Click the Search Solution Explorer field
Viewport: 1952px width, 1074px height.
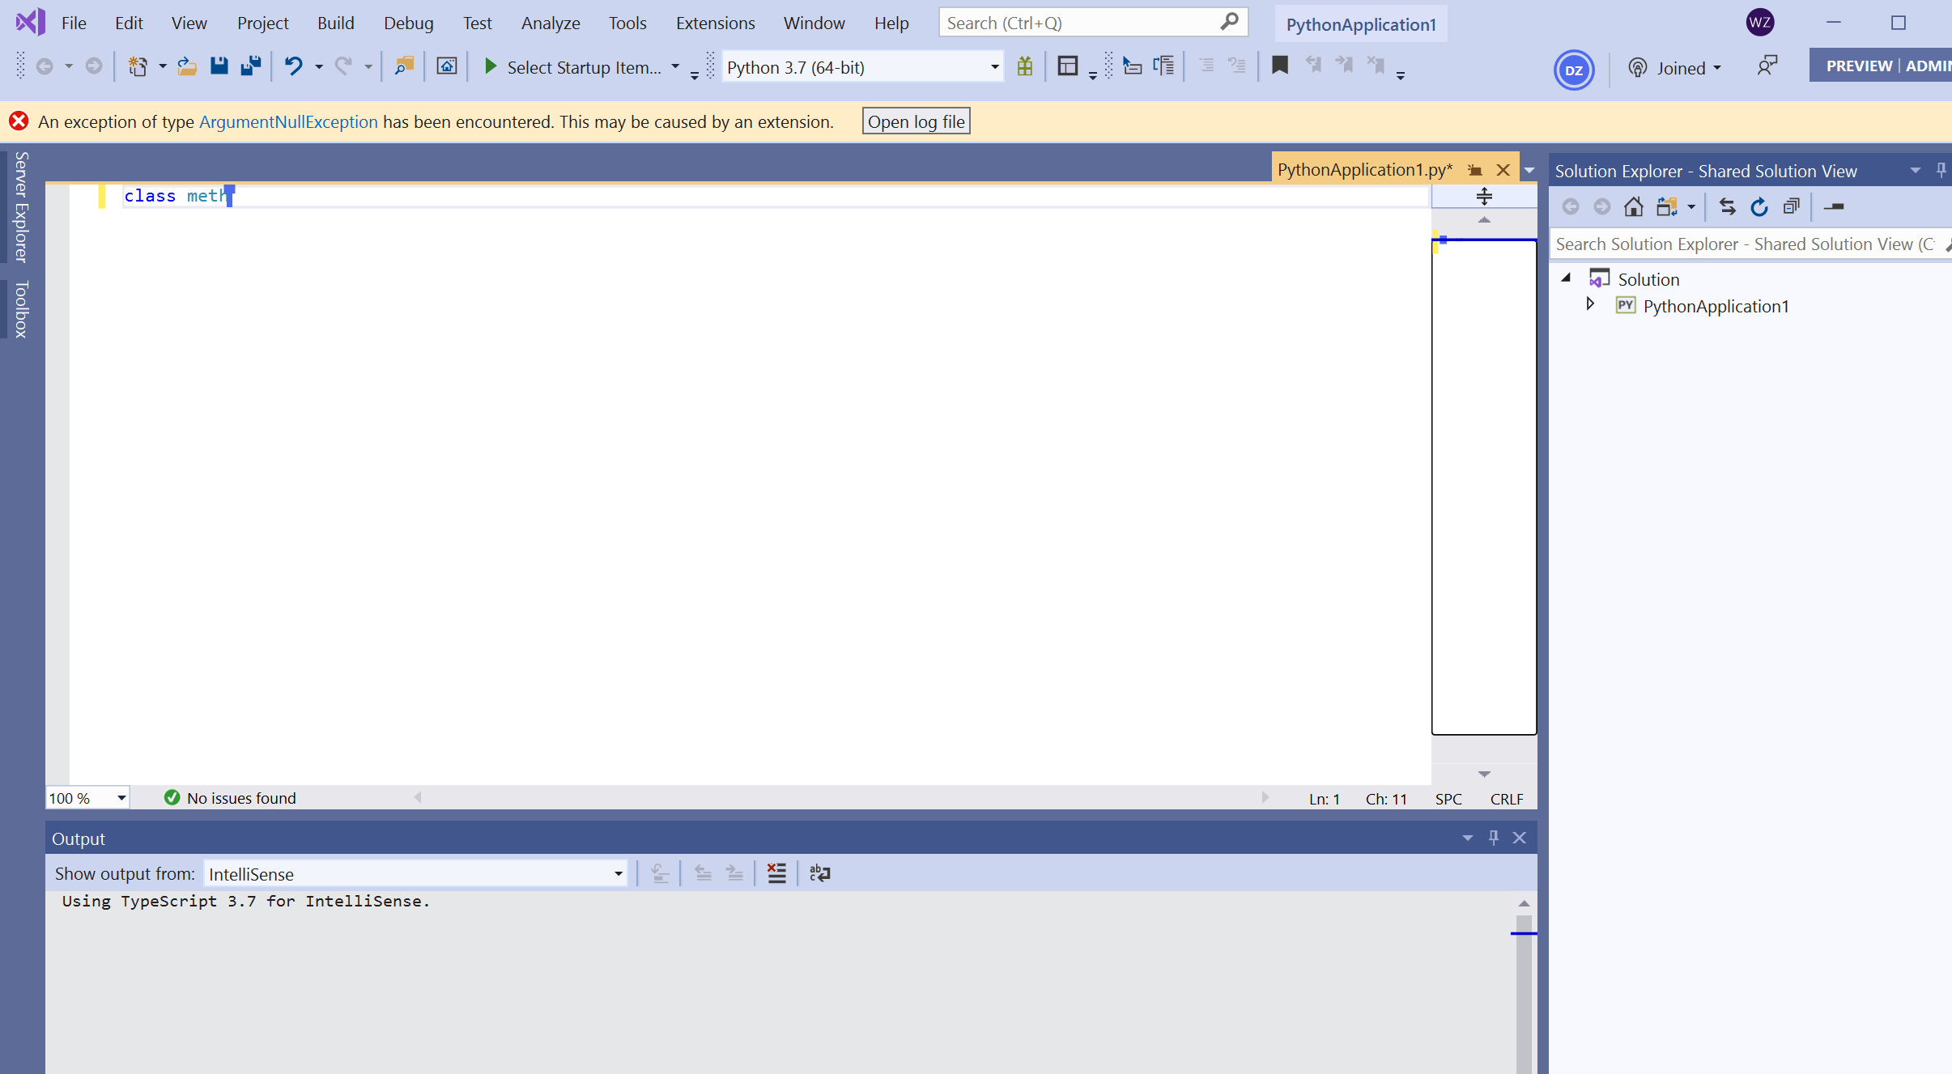(x=1749, y=244)
